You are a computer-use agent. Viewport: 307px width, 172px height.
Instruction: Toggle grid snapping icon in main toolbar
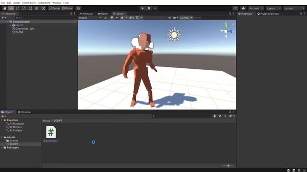click(78, 9)
